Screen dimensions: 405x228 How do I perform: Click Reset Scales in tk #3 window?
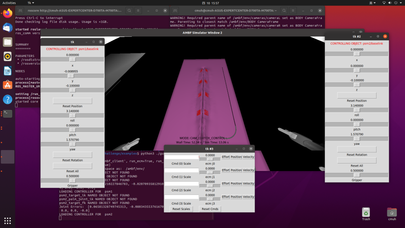pyautogui.click(x=181, y=209)
